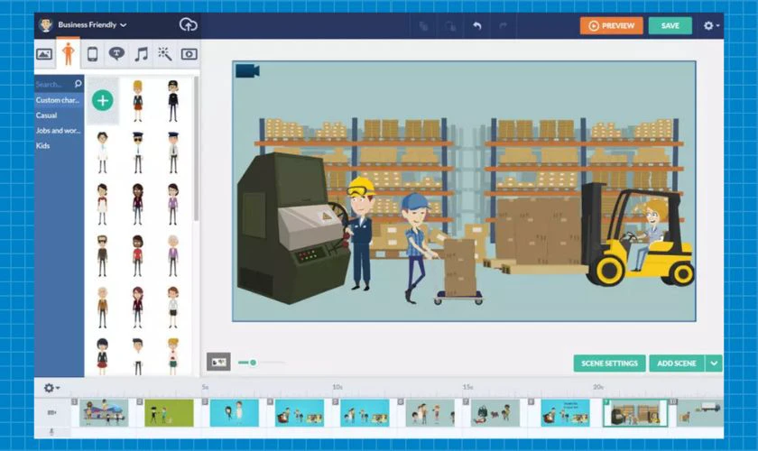Click the 10s mark on timeline ruler

pyautogui.click(x=337, y=387)
